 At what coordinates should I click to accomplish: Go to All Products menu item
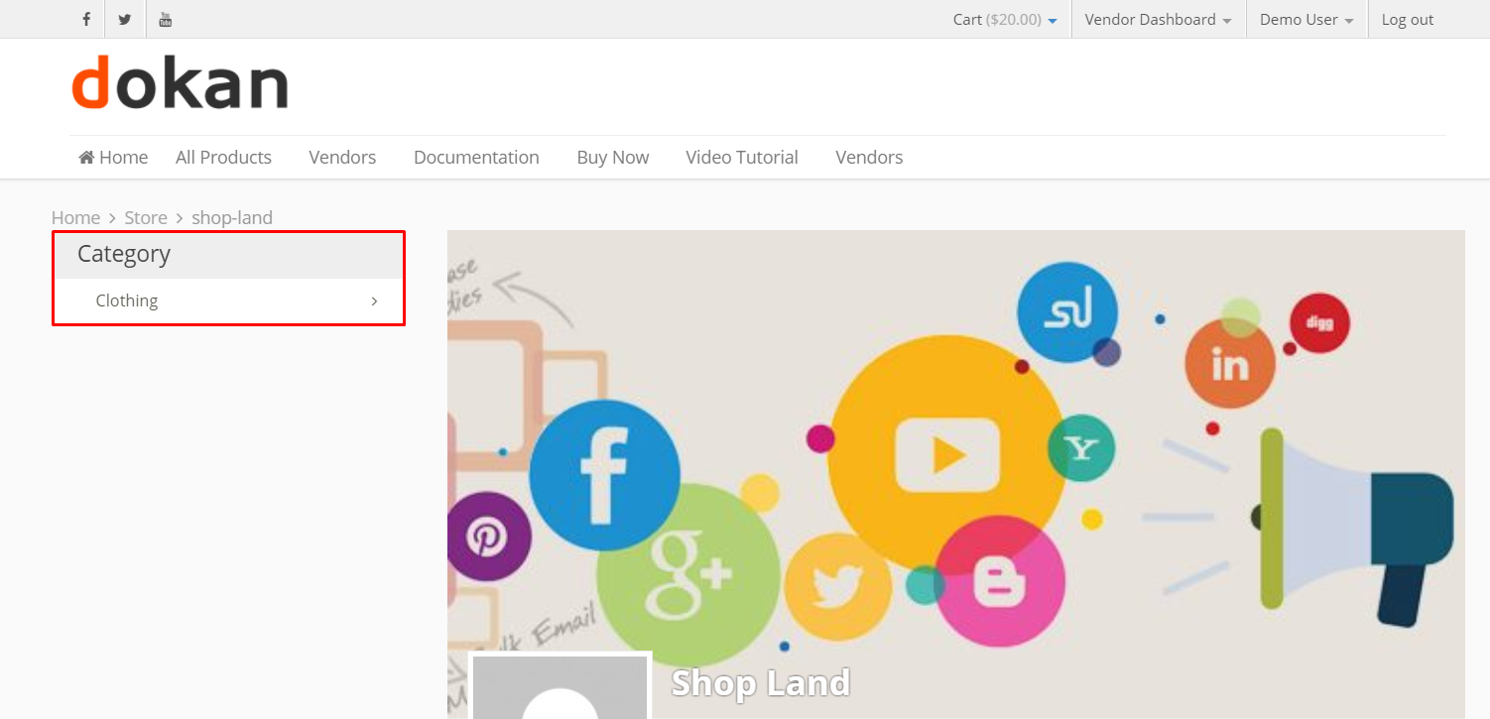223,158
